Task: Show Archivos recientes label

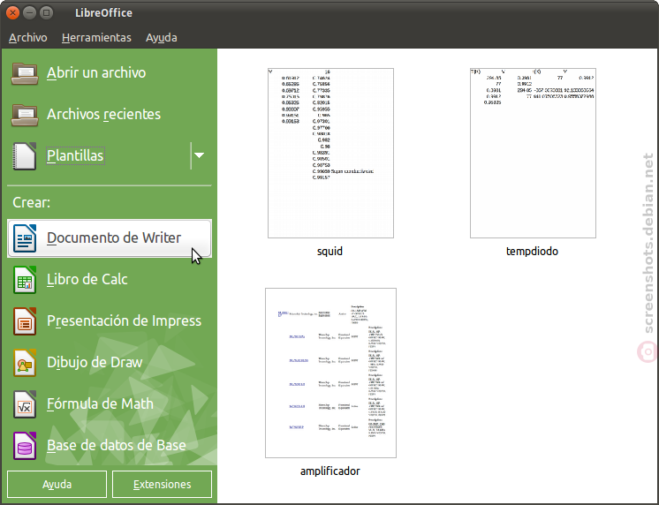Action: tap(103, 114)
